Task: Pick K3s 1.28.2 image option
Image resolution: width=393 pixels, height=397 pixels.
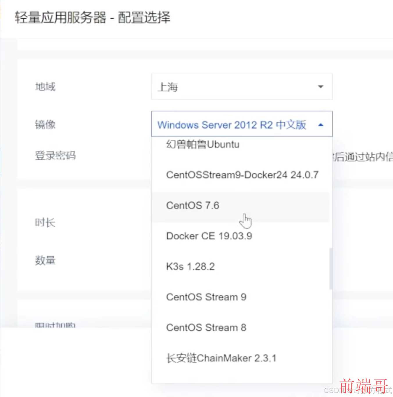Action: pyautogui.click(x=240, y=266)
